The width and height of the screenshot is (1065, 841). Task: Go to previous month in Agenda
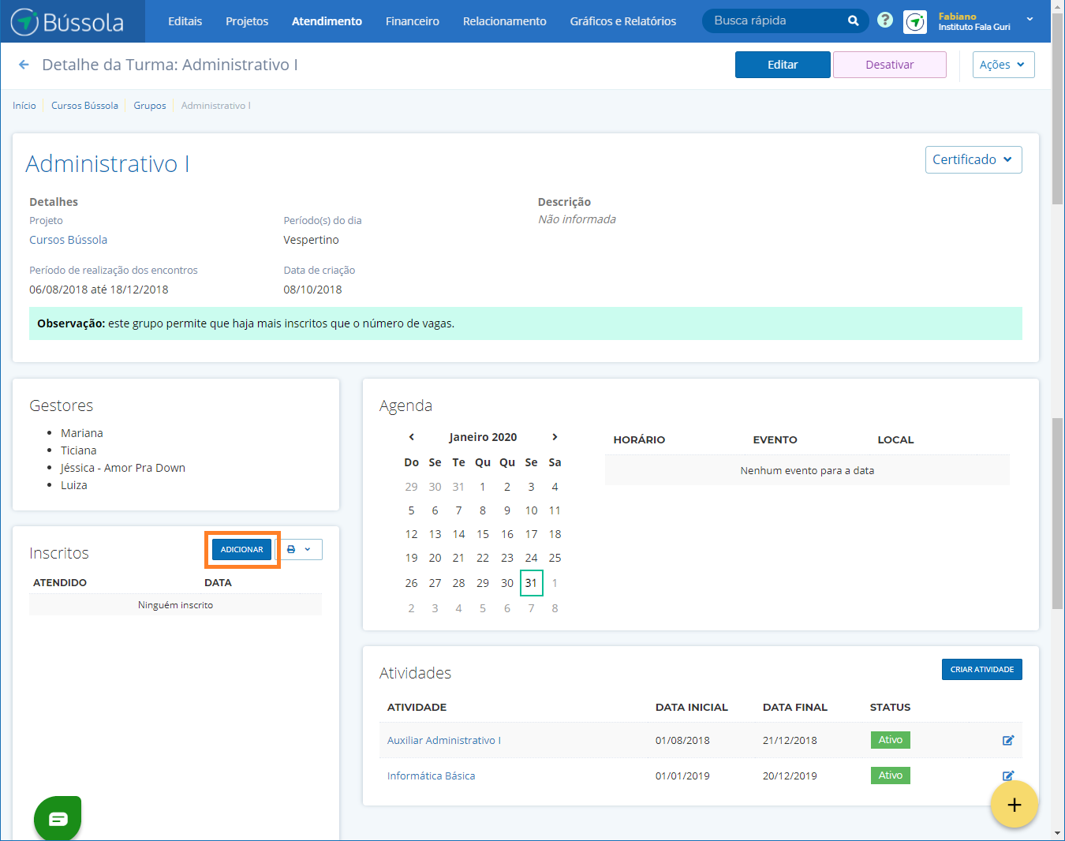pos(411,437)
